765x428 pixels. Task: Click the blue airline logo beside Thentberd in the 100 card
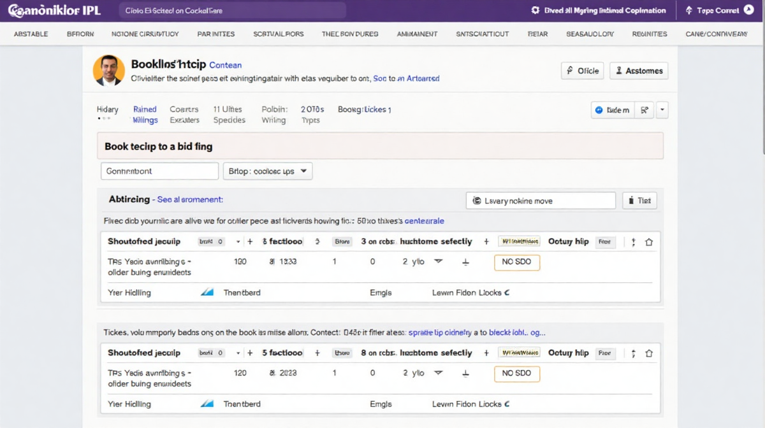(208, 293)
